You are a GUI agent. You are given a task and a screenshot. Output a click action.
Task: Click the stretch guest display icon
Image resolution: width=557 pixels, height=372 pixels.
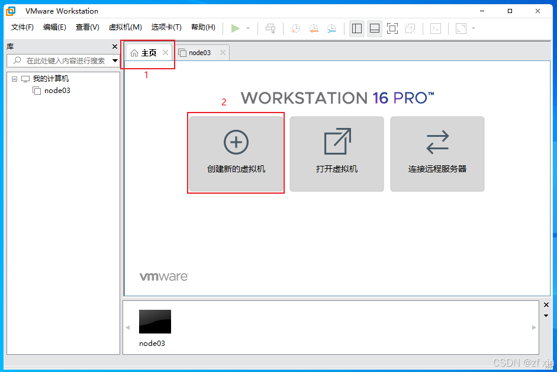461,28
